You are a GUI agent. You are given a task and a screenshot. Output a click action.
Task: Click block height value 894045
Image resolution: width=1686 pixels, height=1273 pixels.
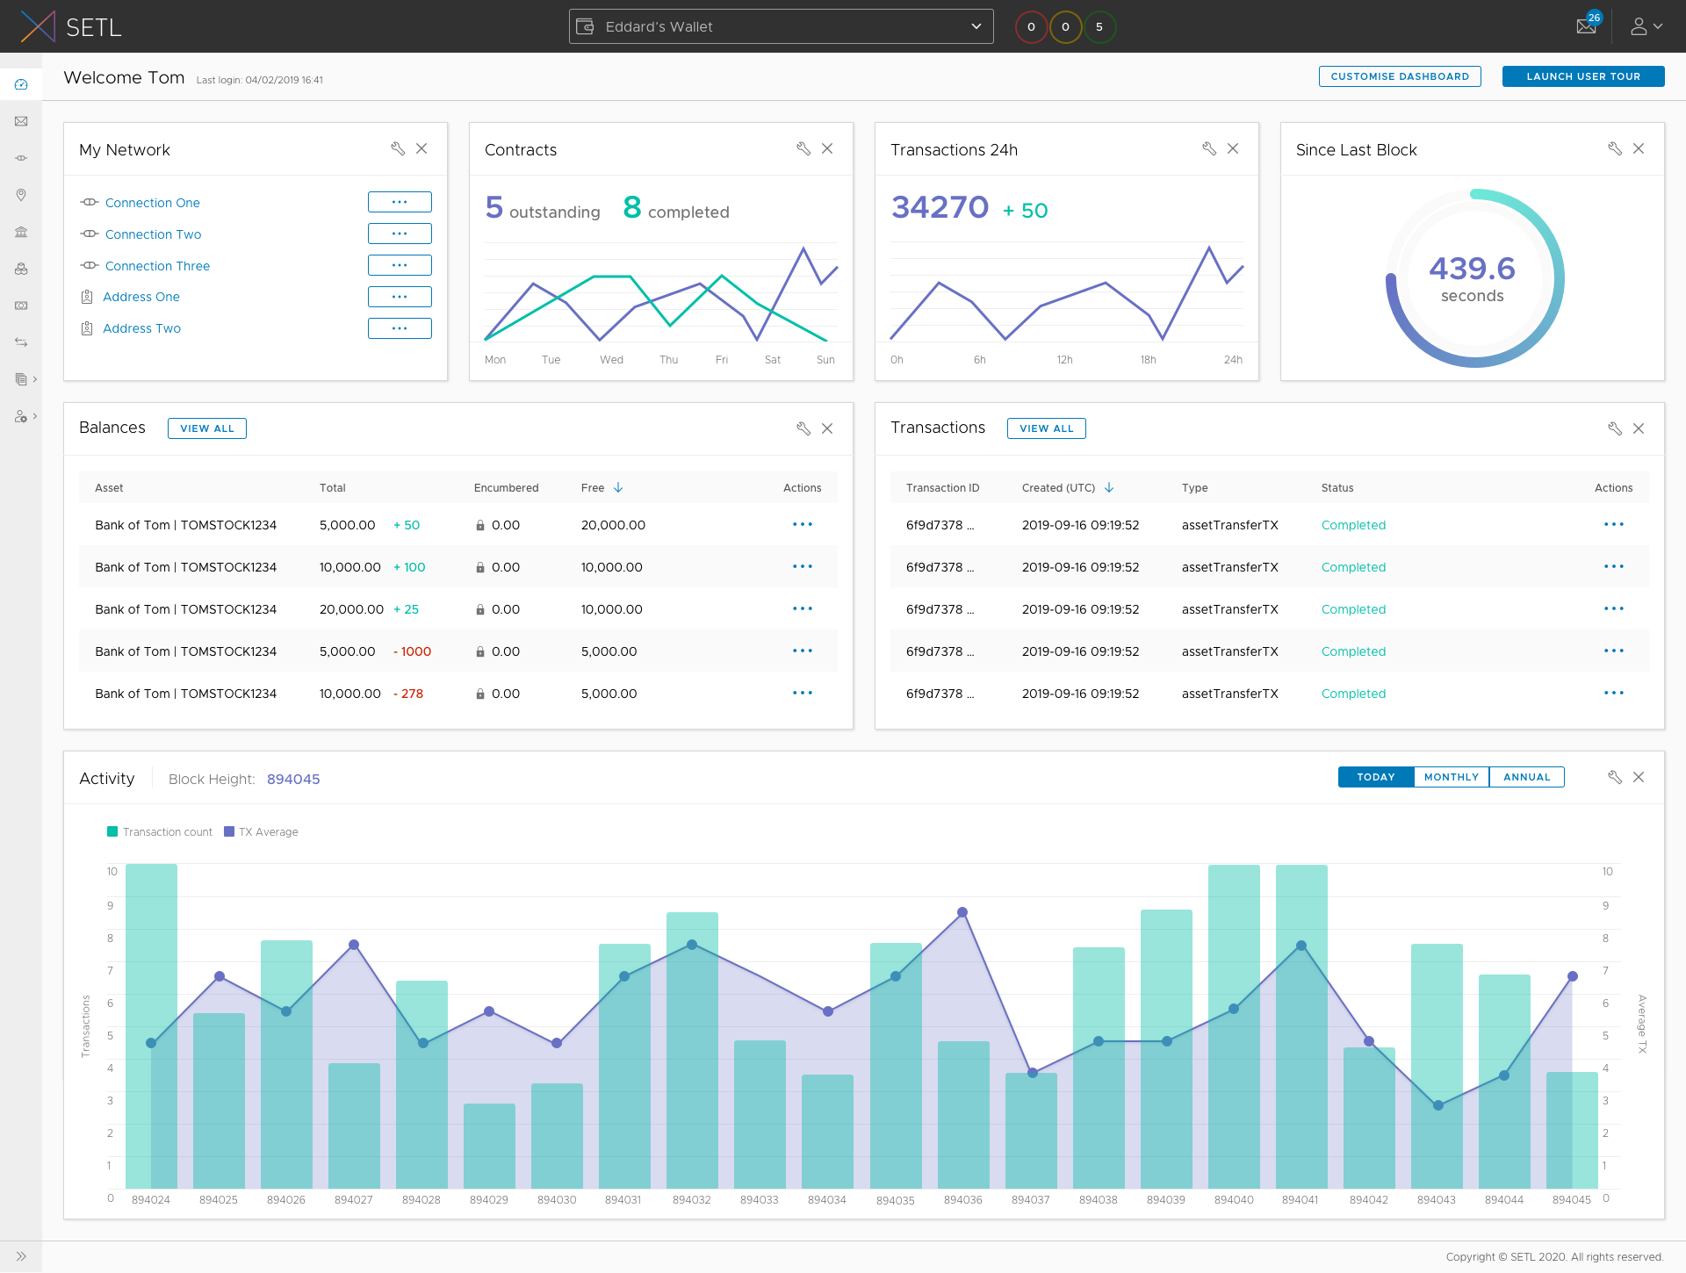tap(293, 780)
